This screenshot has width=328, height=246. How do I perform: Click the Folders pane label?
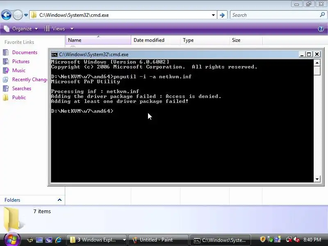pyautogui.click(x=12, y=200)
